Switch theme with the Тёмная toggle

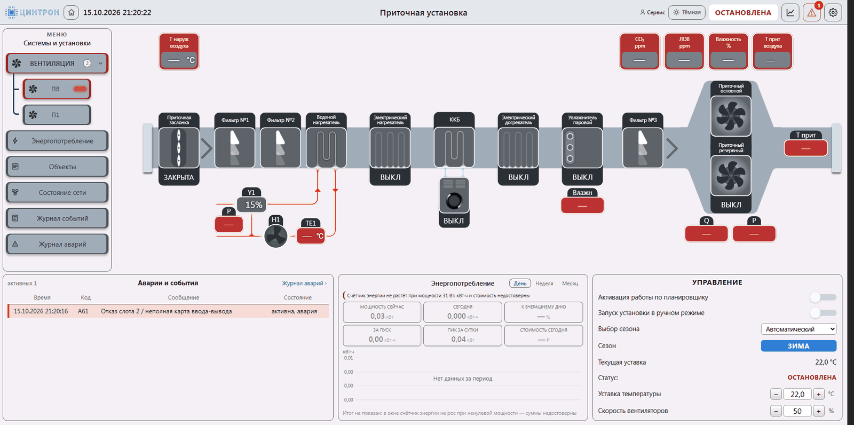(x=687, y=12)
